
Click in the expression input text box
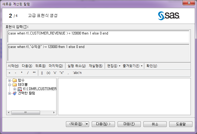(99, 37)
